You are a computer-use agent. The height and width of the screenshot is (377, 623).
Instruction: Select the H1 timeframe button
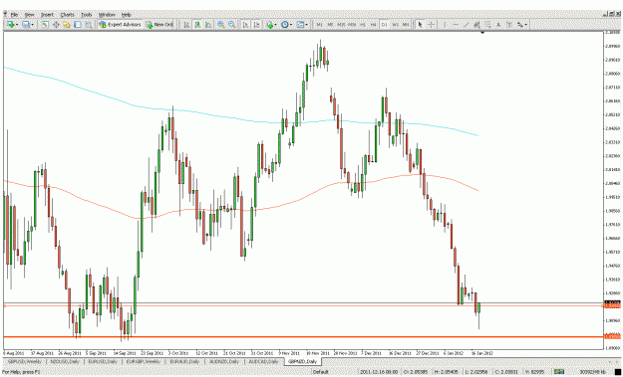click(x=363, y=25)
